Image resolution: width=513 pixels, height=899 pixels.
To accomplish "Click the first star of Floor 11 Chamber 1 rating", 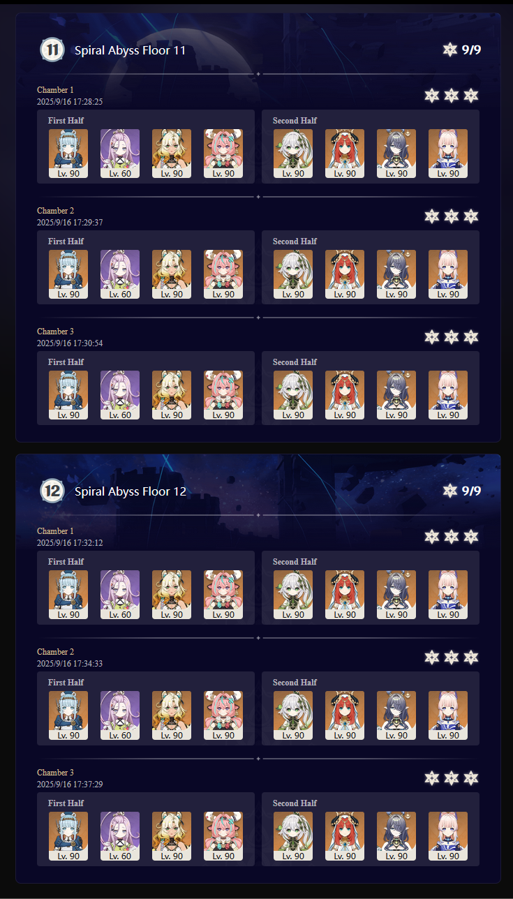I will pyautogui.click(x=432, y=96).
